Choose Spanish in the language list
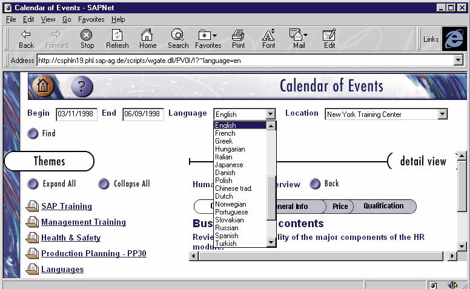The width and height of the screenshot is (470, 289). coord(227,236)
